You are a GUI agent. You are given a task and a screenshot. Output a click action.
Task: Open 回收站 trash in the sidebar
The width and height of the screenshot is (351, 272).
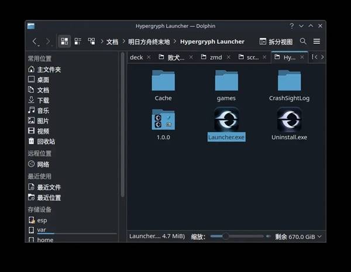pos(46,141)
